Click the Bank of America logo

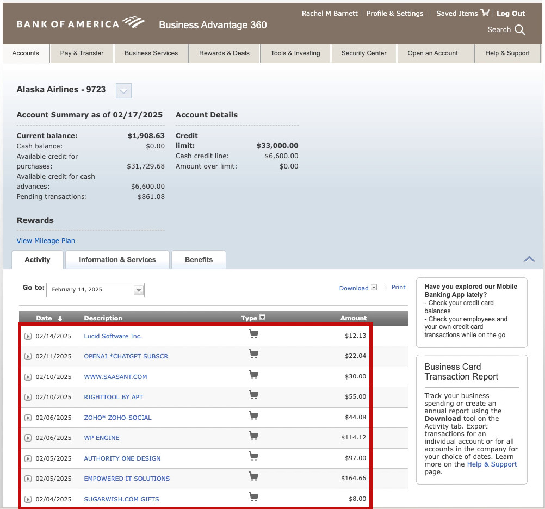[x=80, y=23]
